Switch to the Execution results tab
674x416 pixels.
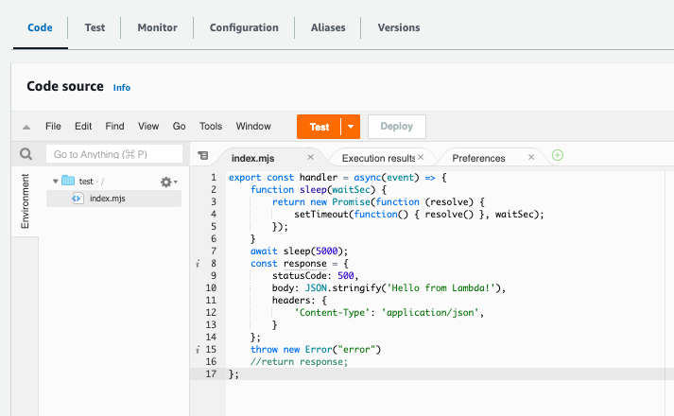[378, 158]
